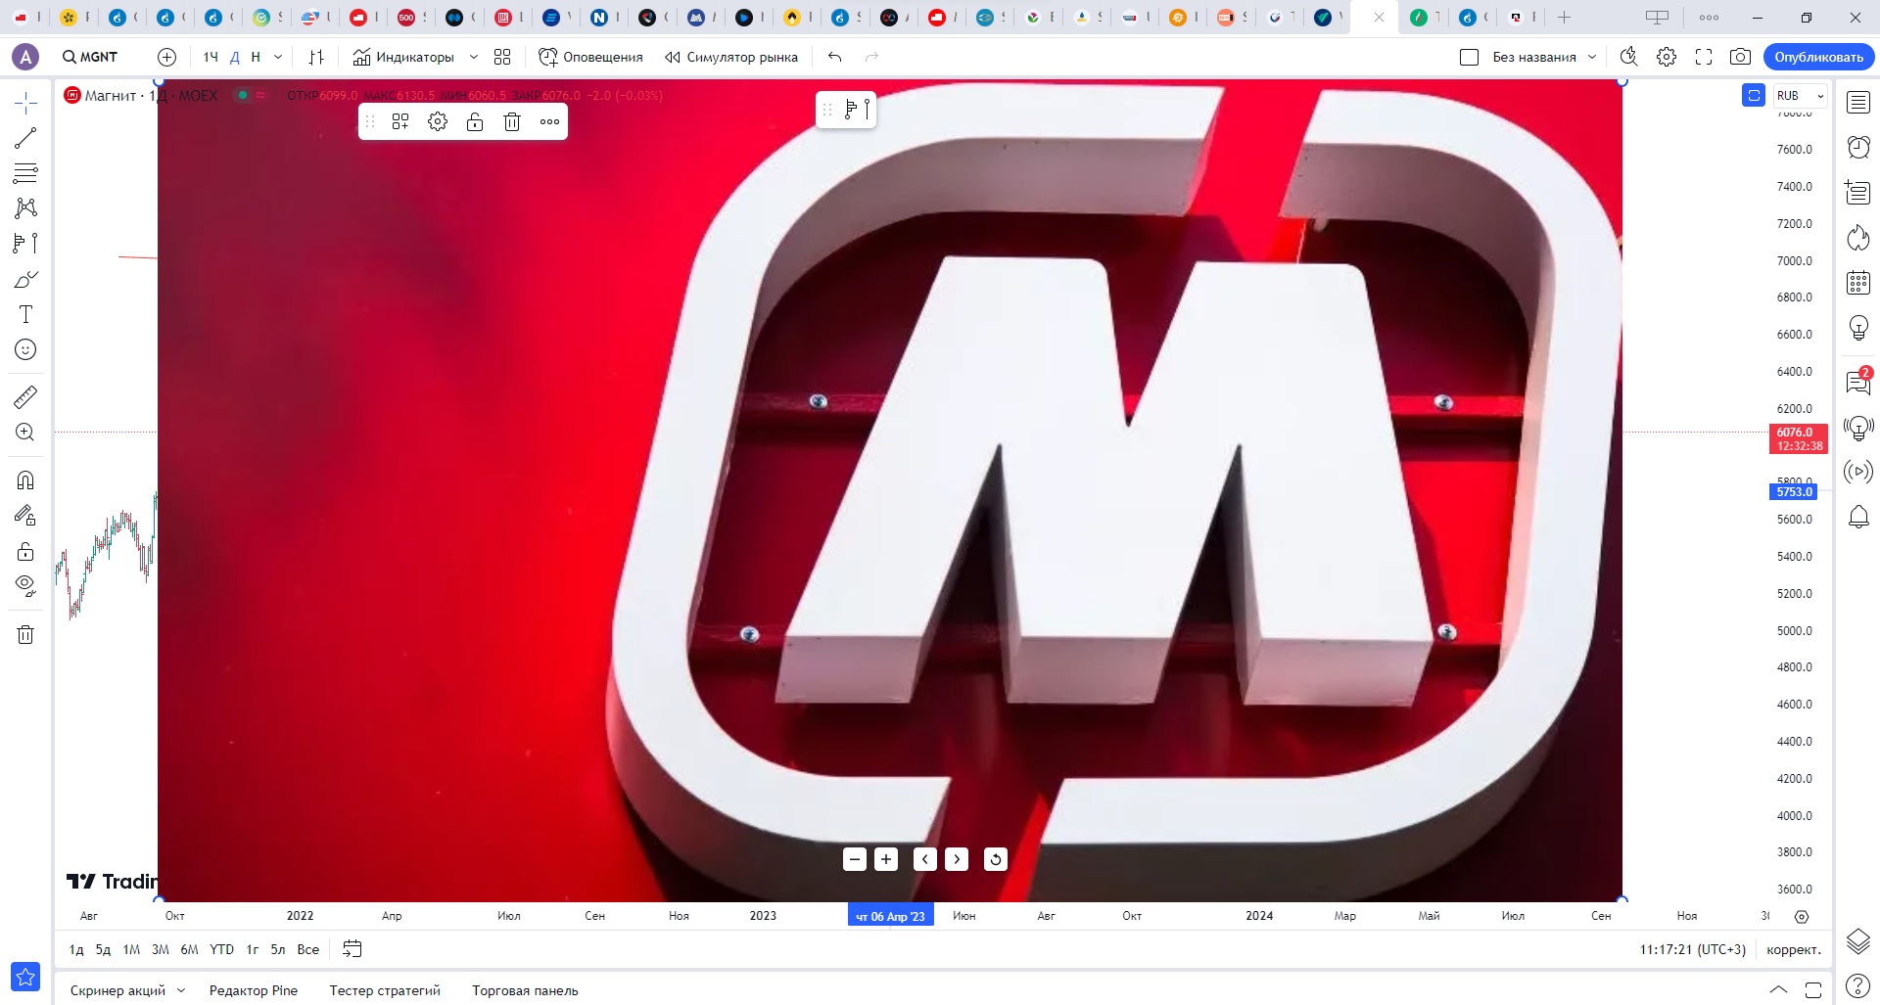Viewport: 1880px width, 1005px height.
Task: Open more options on floating drawing toolbar
Action: point(549,121)
